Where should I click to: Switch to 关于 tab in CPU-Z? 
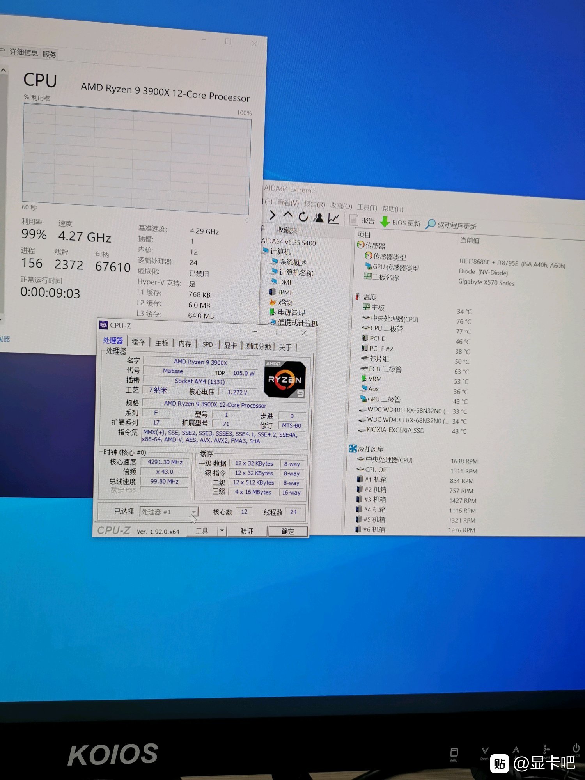point(285,347)
